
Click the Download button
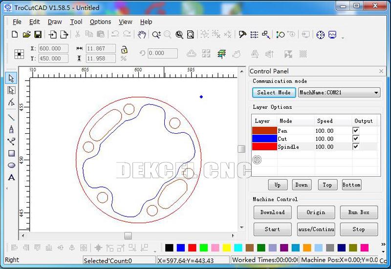tap(272, 212)
